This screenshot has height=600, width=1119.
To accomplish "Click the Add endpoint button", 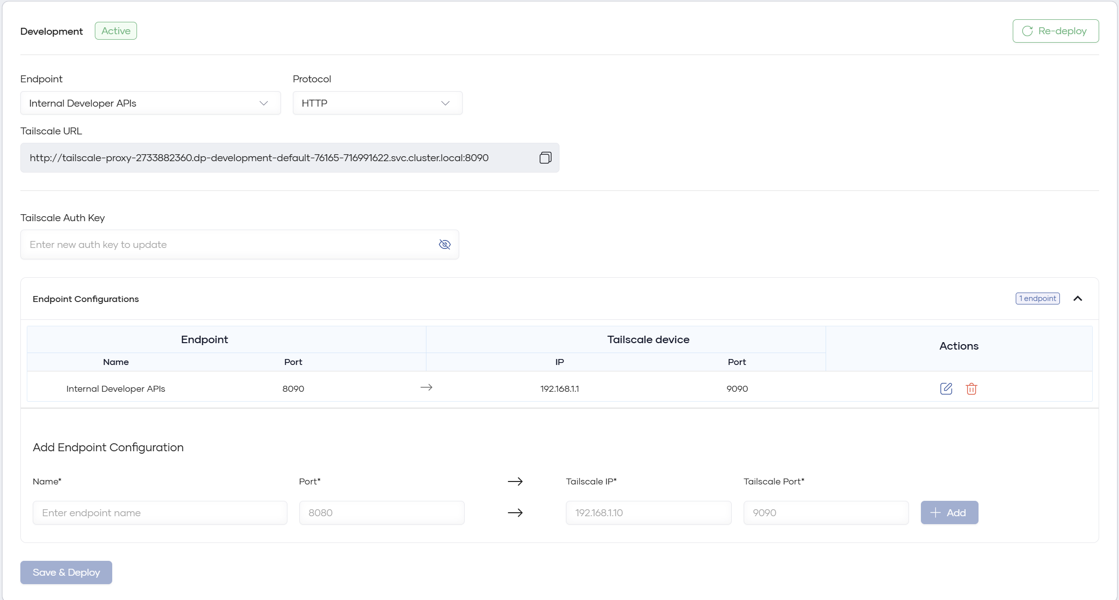I will coord(949,512).
